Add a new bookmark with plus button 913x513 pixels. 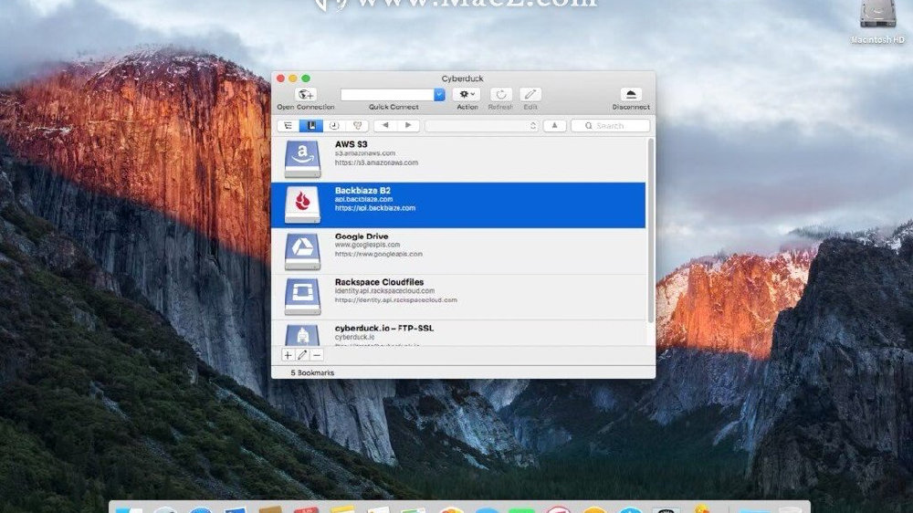click(x=288, y=354)
